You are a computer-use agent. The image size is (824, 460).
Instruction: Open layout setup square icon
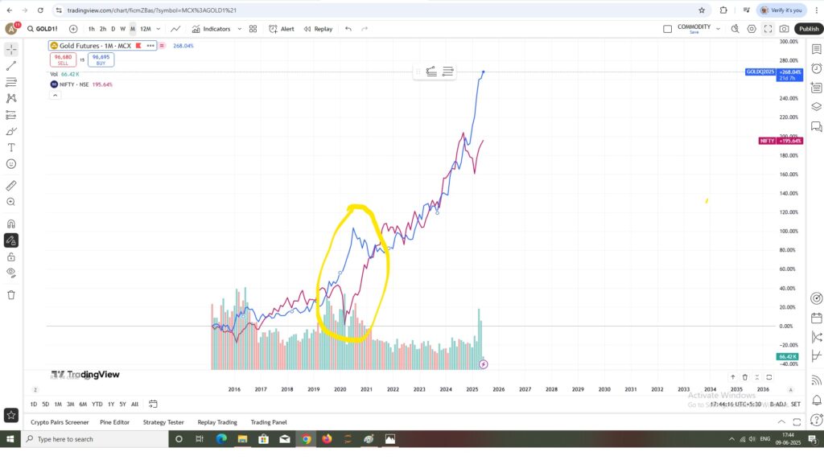pos(667,29)
